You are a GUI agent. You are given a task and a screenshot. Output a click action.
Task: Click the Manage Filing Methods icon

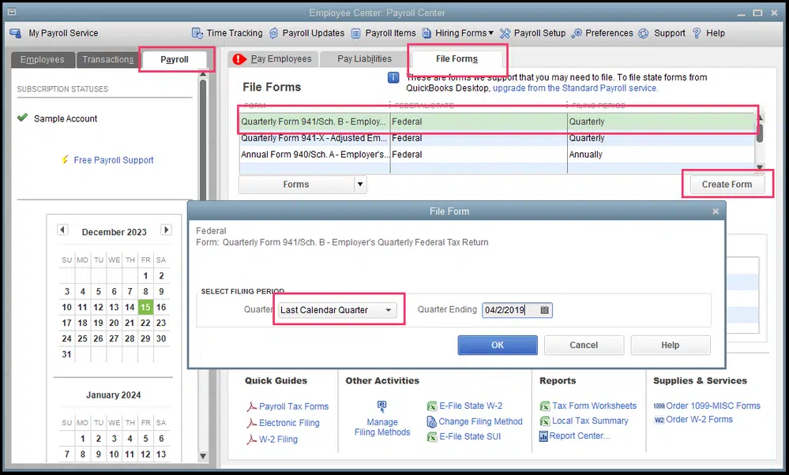(382, 406)
